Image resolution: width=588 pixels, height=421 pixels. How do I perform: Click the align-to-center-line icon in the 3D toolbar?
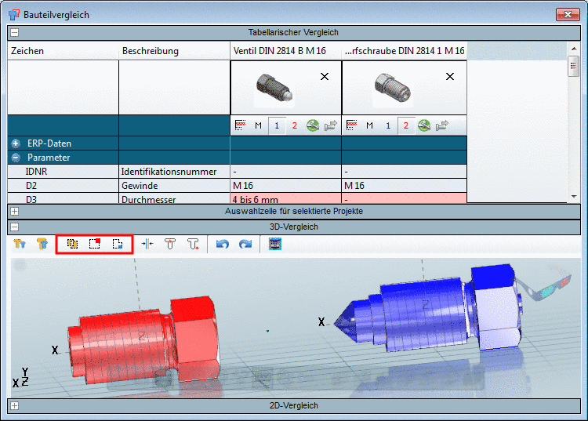pyautogui.click(x=147, y=244)
